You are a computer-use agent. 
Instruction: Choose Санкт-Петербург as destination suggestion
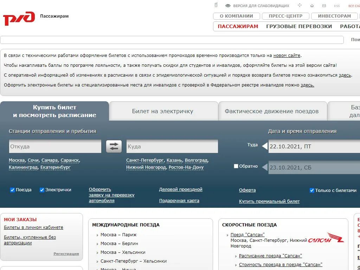(145, 160)
